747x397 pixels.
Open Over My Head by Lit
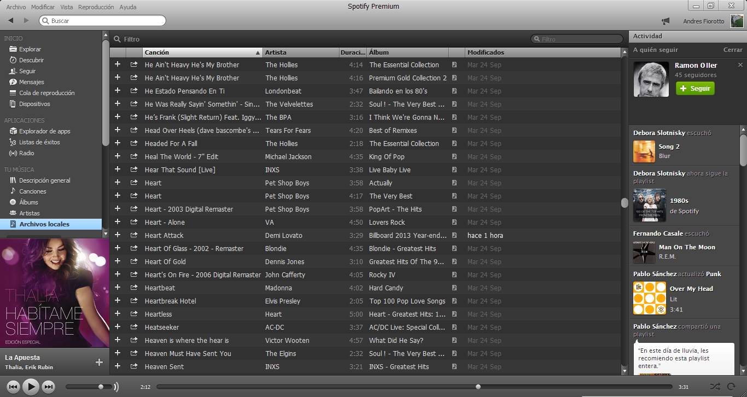(691, 289)
